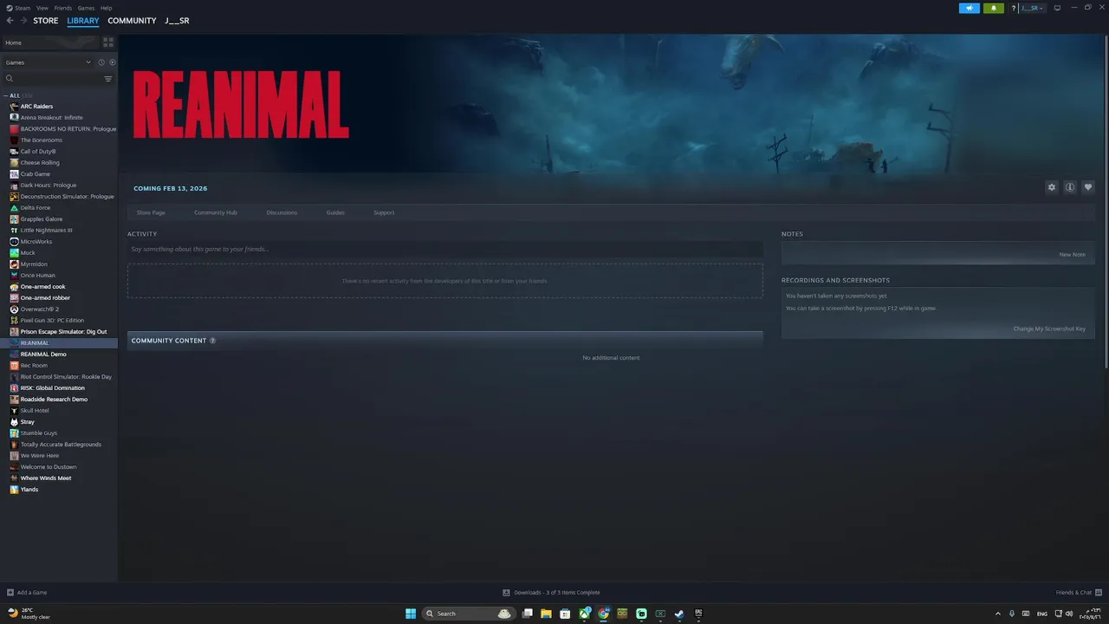This screenshot has width=1109, height=624.
Task: Go forward with the navigation arrow
Action: click(x=23, y=21)
